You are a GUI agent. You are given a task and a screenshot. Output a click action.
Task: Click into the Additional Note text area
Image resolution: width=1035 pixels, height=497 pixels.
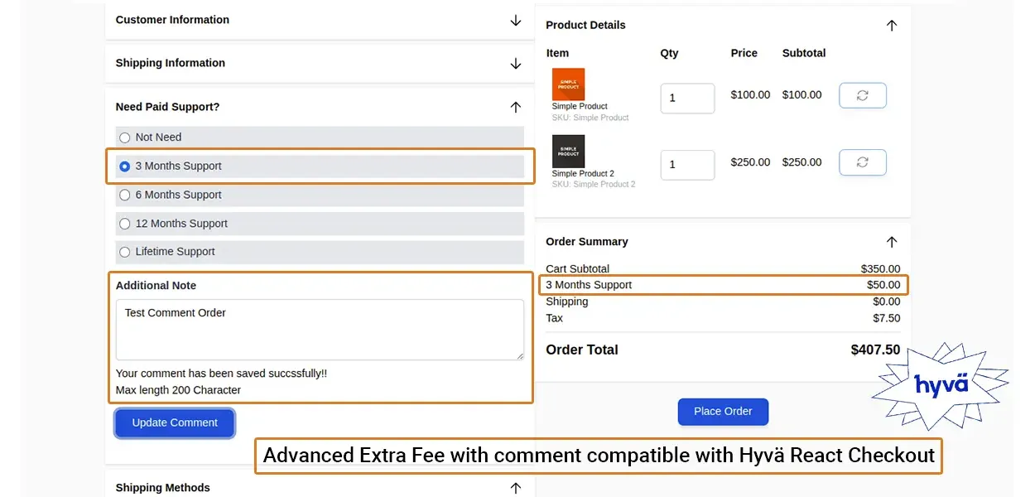click(320, 329)
